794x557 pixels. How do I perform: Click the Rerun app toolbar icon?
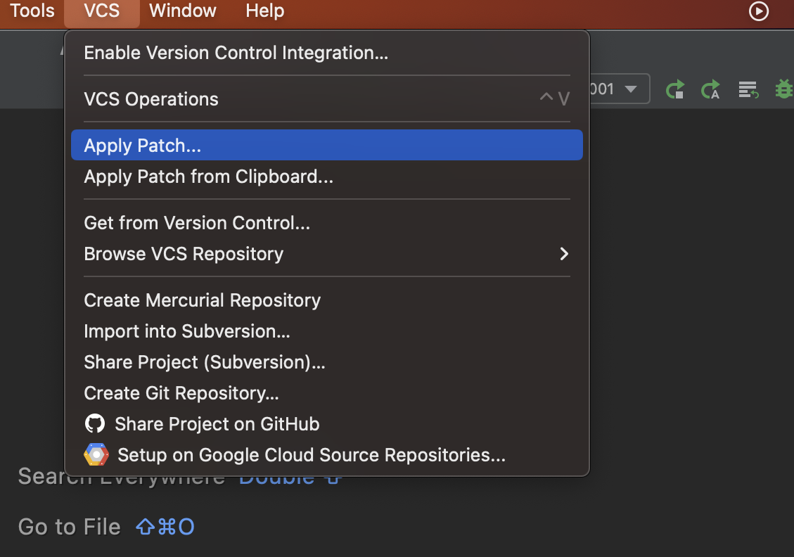coord(675,89)
